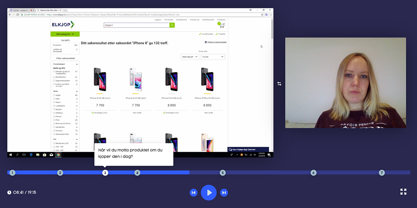Open Chrome three-dot menu
The height and width of the screenshot is (208, 417).
(270, 15)
